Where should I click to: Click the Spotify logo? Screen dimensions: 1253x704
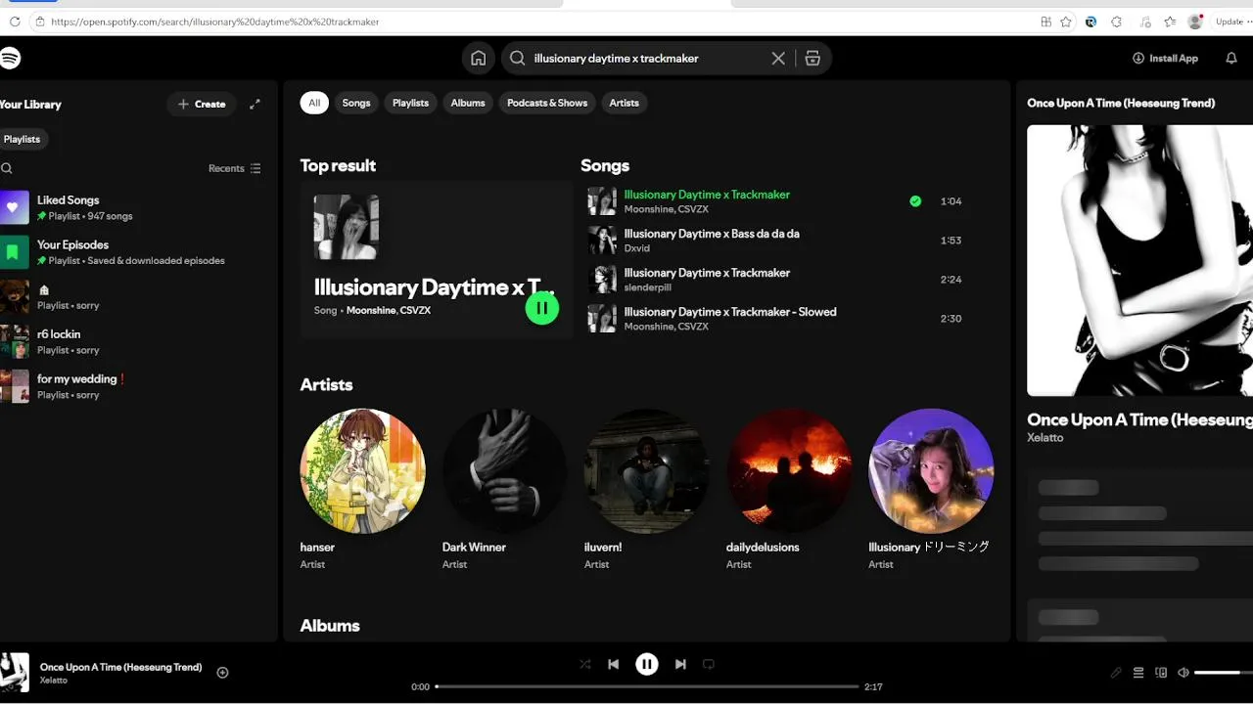[x=10, y=59]
